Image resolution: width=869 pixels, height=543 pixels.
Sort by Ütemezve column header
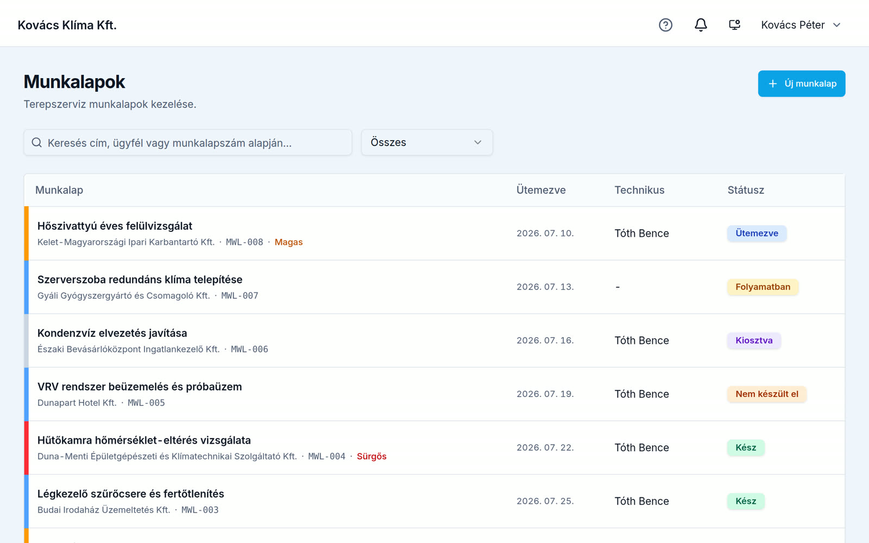[541, 190]
